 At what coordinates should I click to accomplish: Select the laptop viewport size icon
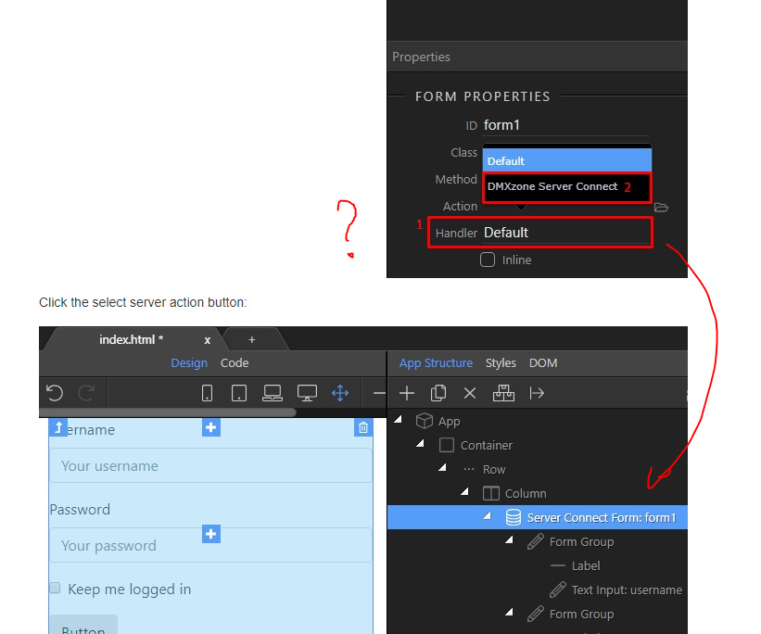tap(272, 393)
